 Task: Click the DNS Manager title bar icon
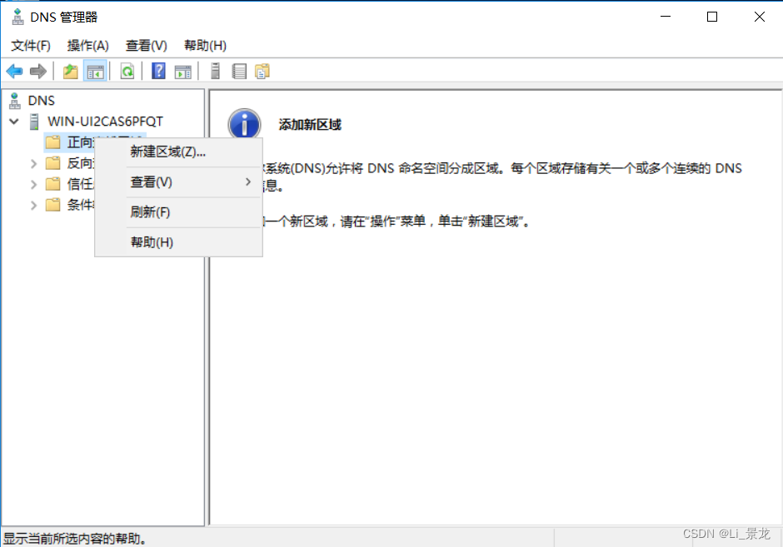tap(17, 17)
